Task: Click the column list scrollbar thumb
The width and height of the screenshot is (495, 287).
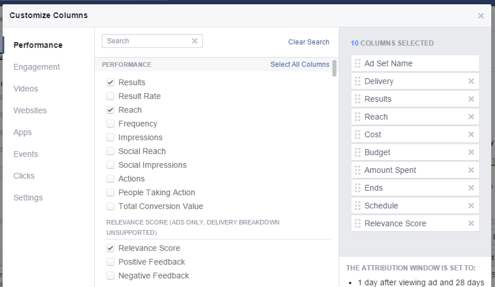Action: [334, 68]
